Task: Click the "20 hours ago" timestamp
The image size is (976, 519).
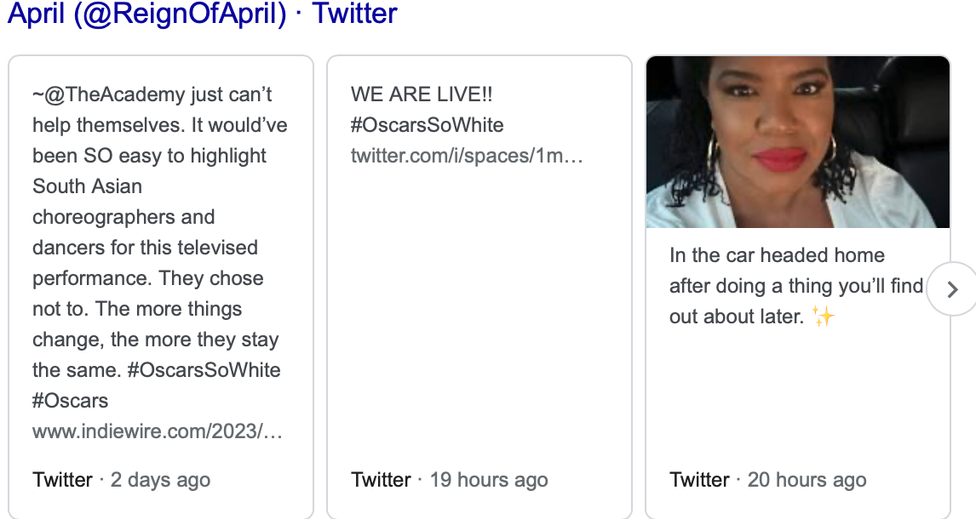Action: 807,480
